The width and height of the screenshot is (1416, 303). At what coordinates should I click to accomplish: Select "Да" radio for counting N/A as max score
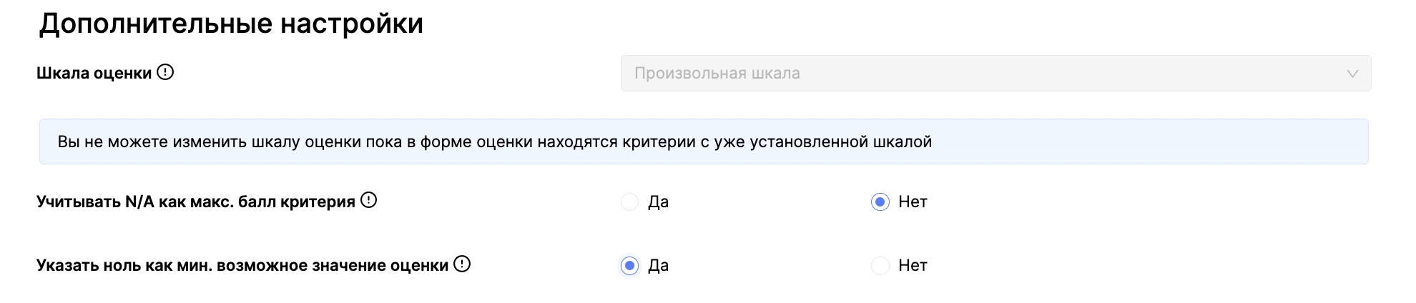point(629,202)
